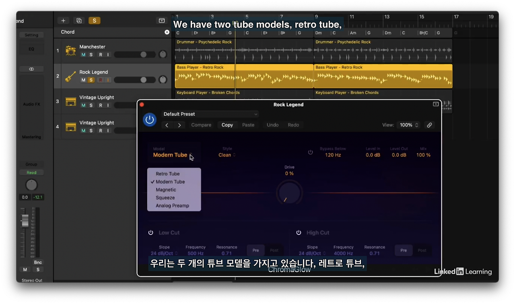Click the Drive knob
Screen dimensions: 515x304
[289, 193]
